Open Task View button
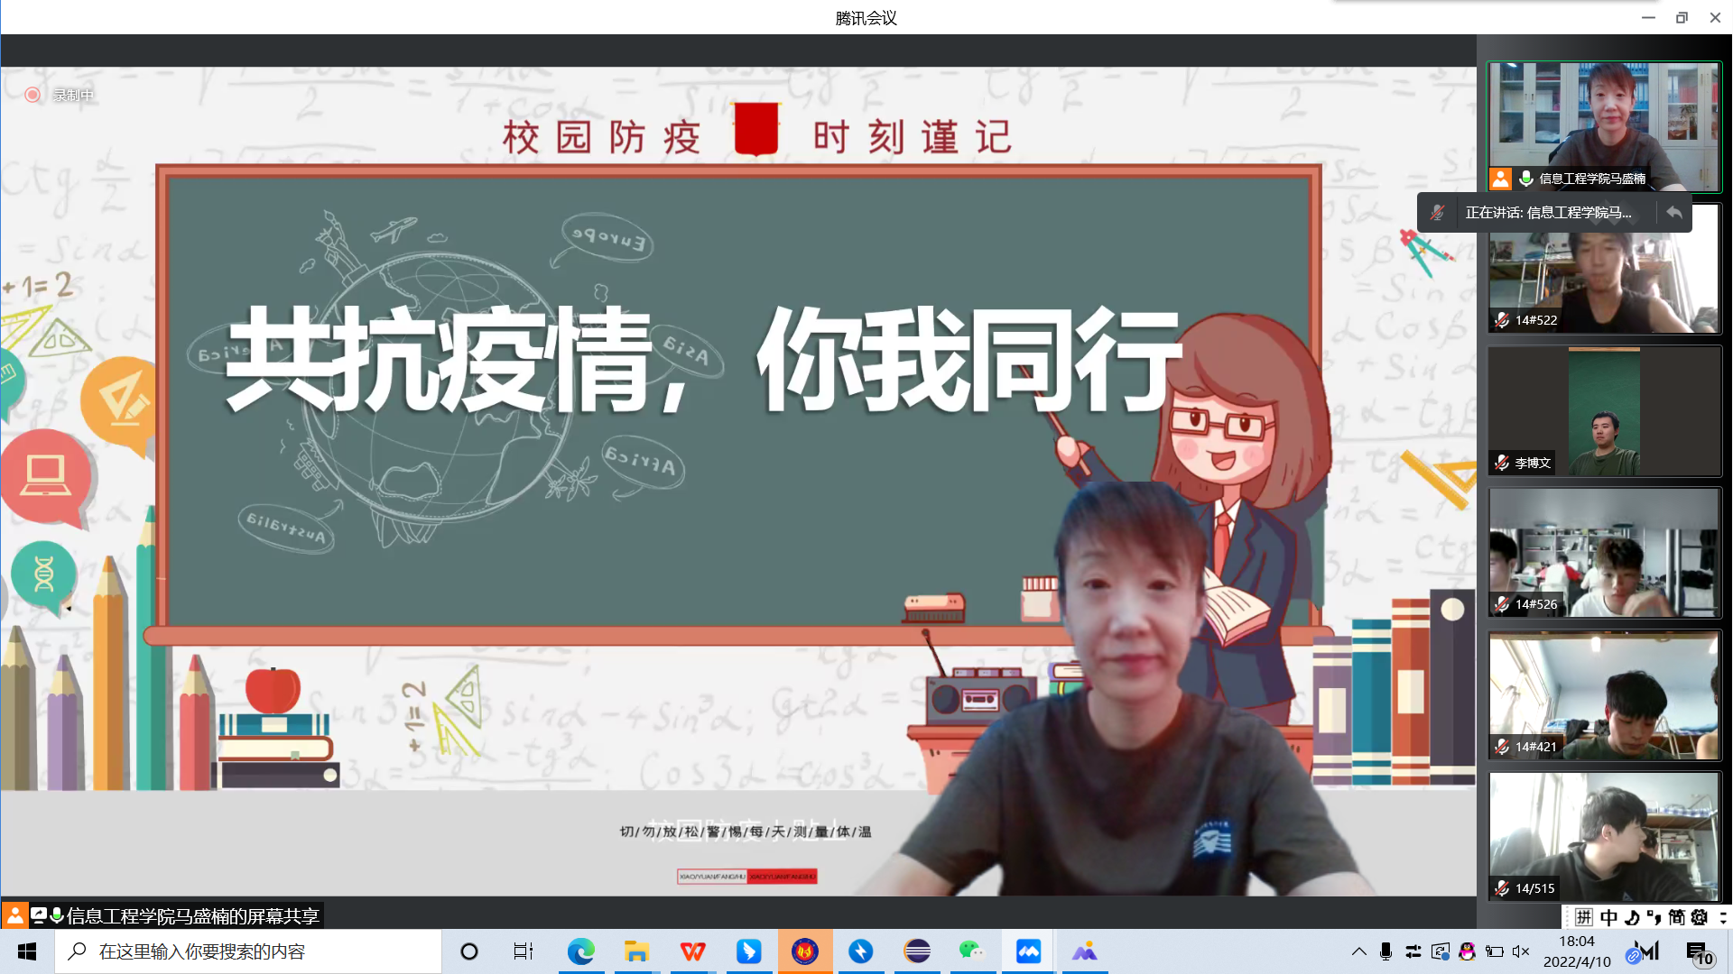The width and height of the screenshot is (1733, 974). pos(524,951)
